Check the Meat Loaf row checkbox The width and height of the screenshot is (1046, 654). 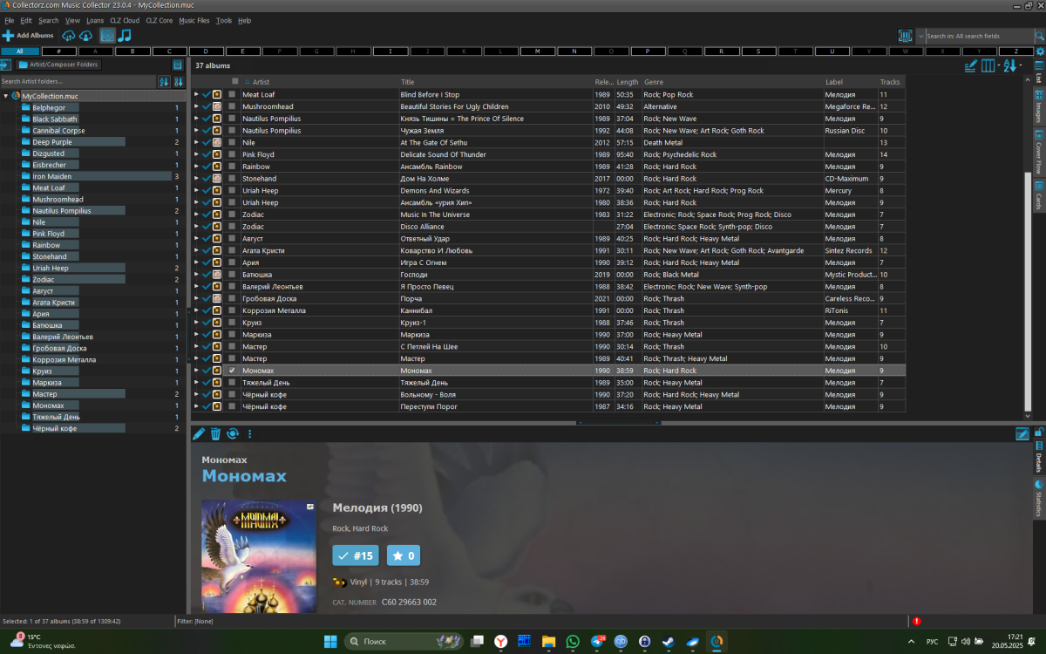click(233, 94)
